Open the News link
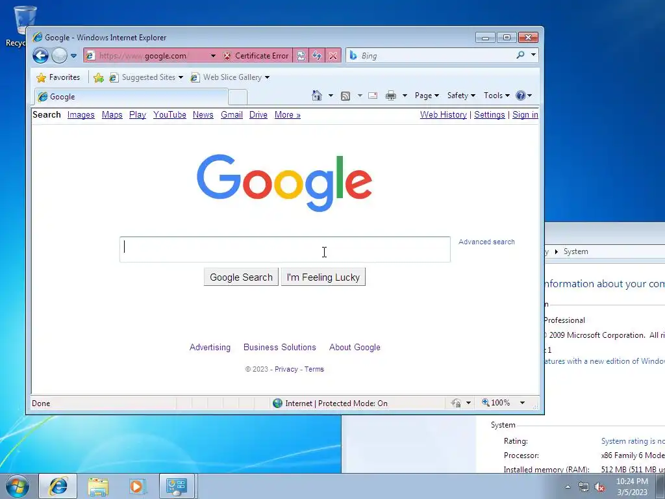Screen dimensions: 665x499 pos(203,114)
